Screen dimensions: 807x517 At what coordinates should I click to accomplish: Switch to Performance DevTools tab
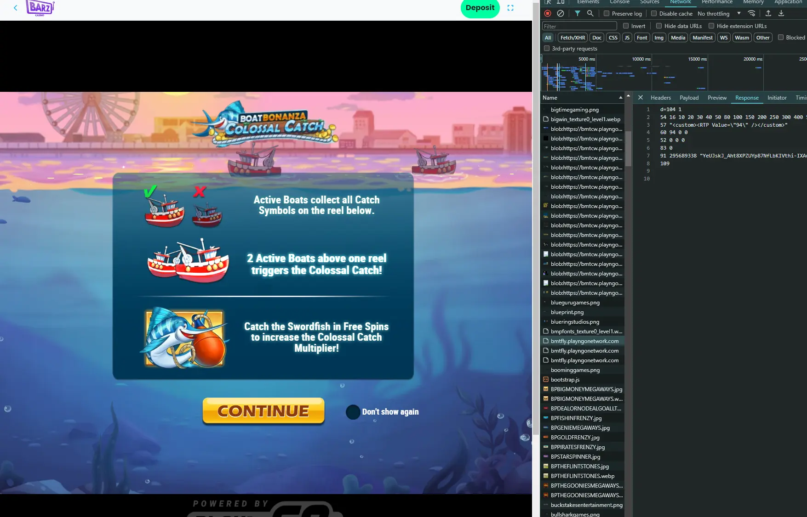tap(717, 2)
